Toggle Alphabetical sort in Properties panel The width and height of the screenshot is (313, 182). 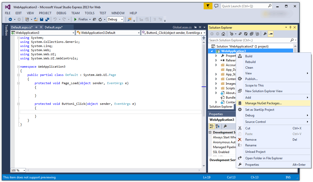(218, 126)
